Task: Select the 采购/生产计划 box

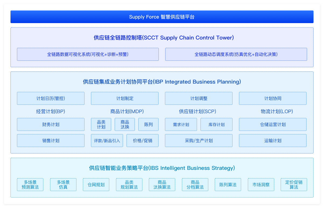Action: 199,141
